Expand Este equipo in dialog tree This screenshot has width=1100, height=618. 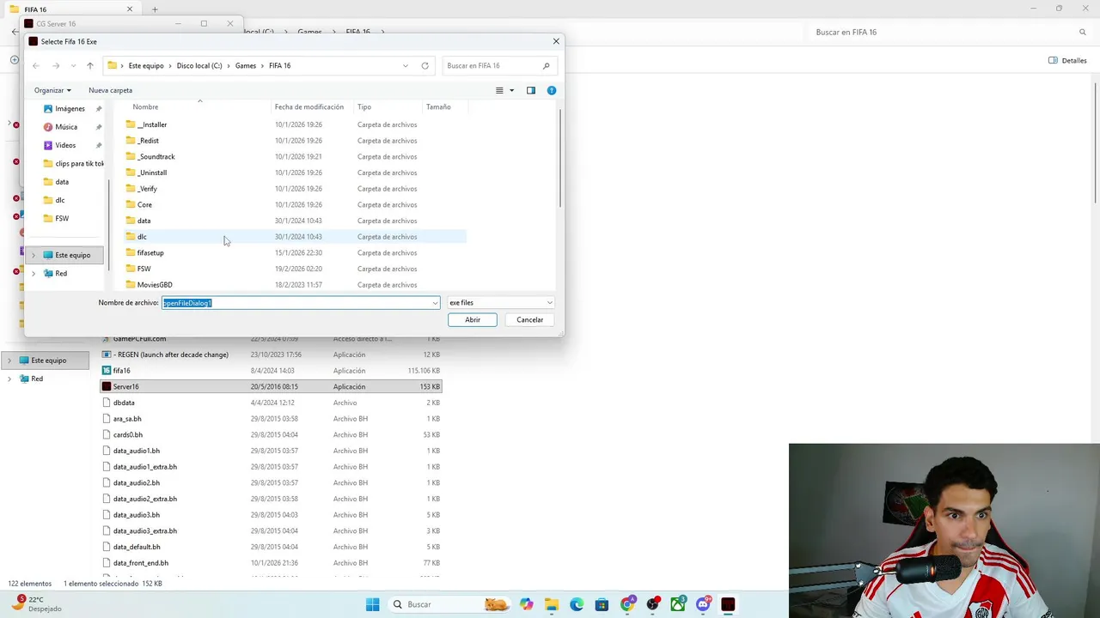pyautogui.click(x=34, y=255)
